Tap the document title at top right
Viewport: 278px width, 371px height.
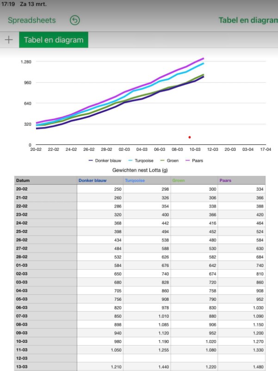click(x=247, y=20)
